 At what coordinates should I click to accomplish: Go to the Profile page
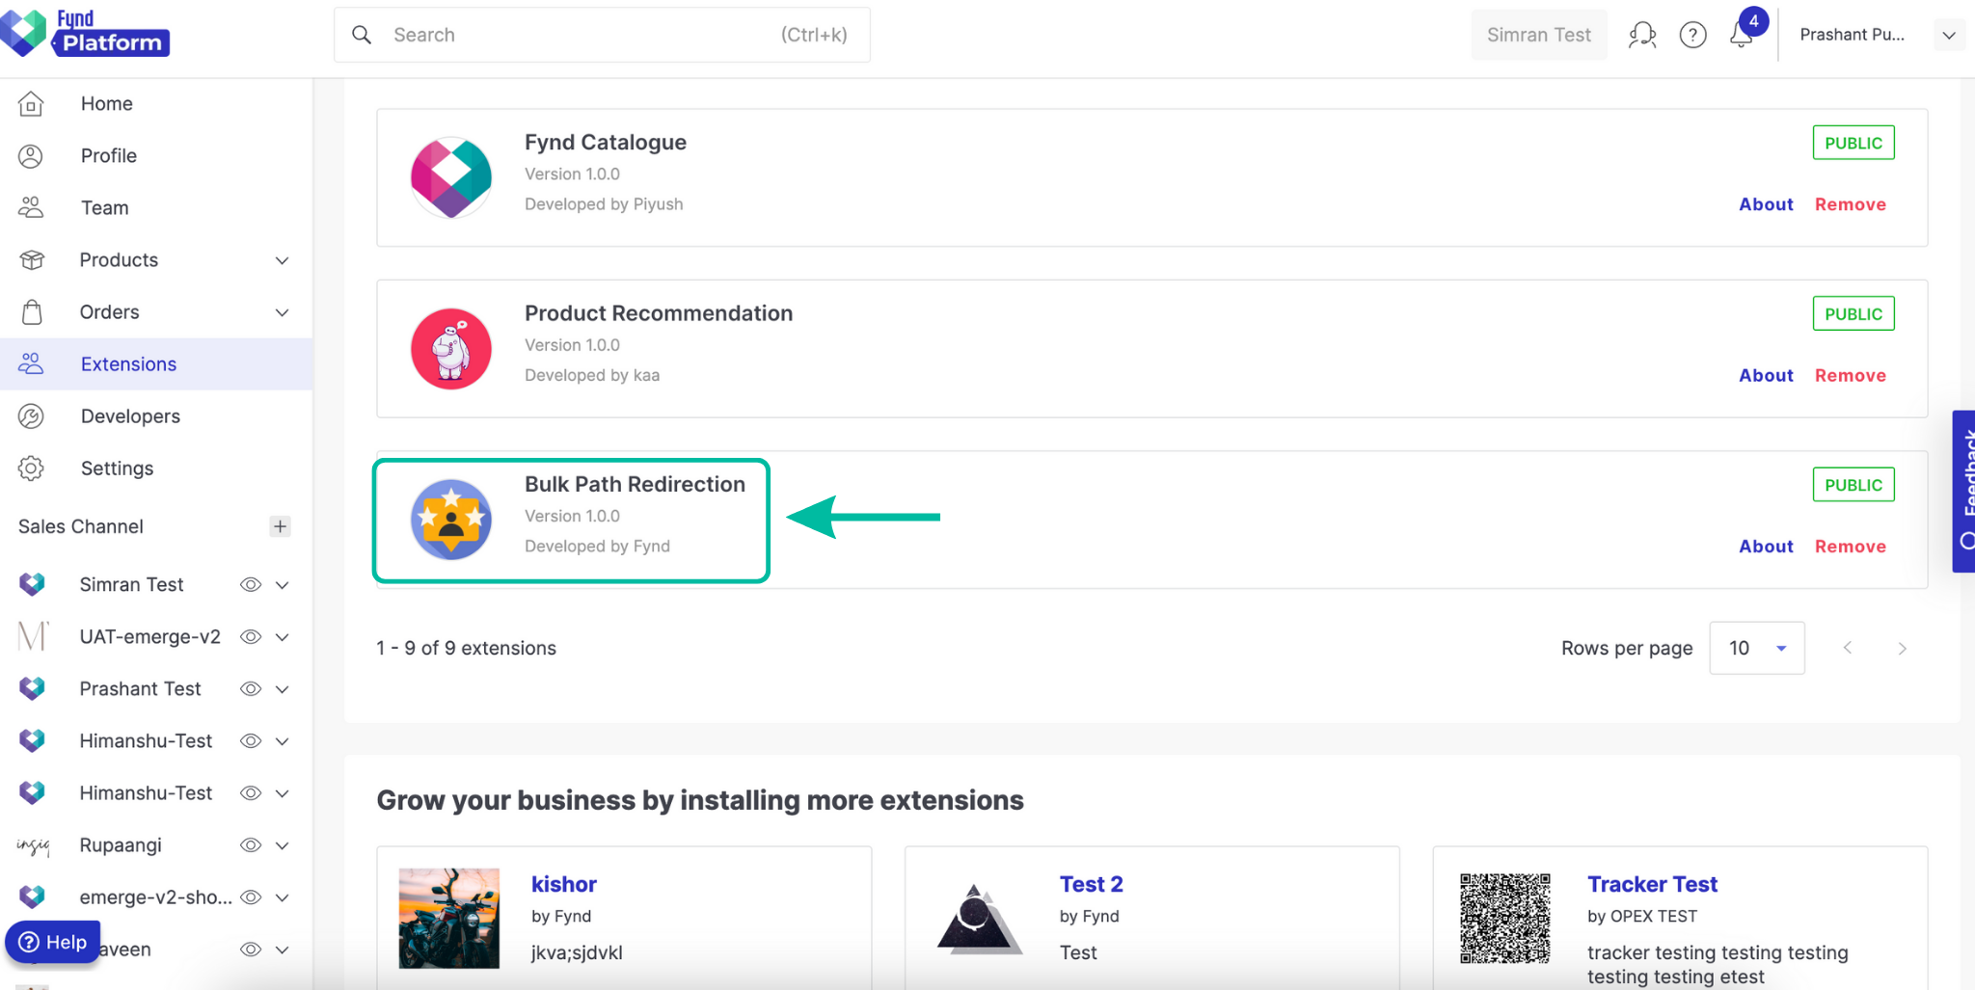pos(108,155)
